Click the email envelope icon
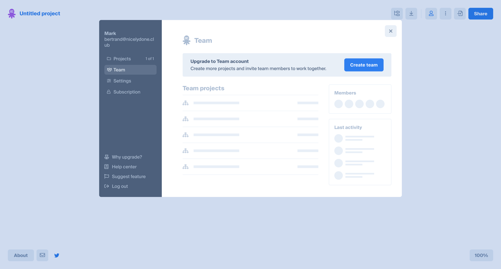The height and width of the screenshot is (269, 501). pyautogui.click(x=42, y=255)
